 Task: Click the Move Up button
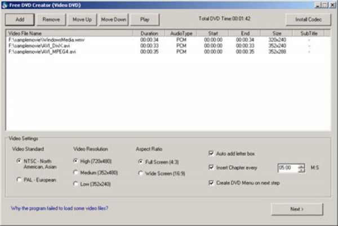(x=82, y=20)
